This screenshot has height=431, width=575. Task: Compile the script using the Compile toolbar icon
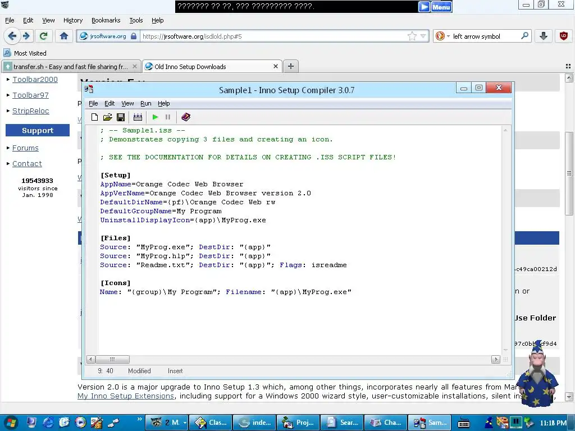pos(138,117)
